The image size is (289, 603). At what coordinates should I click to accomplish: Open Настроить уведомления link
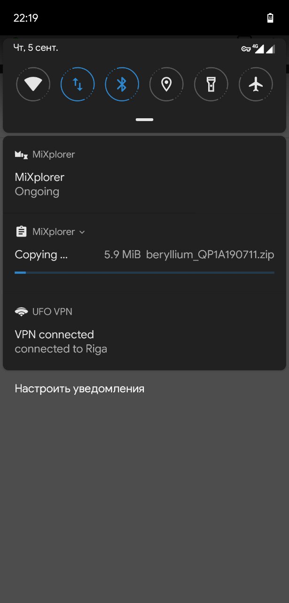[79, 389]
